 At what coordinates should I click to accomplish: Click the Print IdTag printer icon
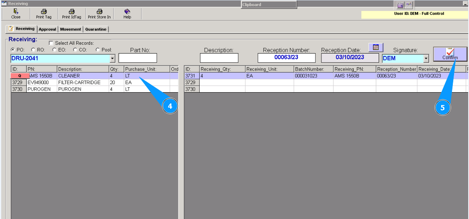71,11
